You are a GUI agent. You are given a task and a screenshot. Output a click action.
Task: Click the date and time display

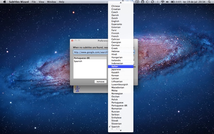[x=194, y=2]
